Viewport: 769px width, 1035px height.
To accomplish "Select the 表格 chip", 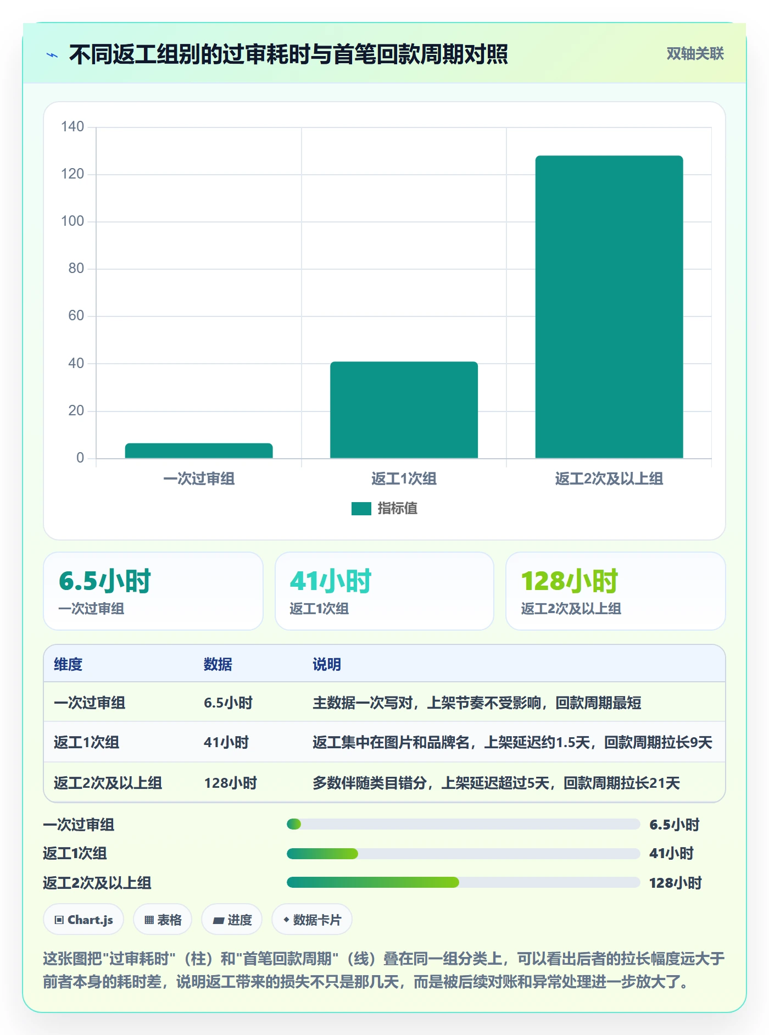I will click(x=163, y=920).
